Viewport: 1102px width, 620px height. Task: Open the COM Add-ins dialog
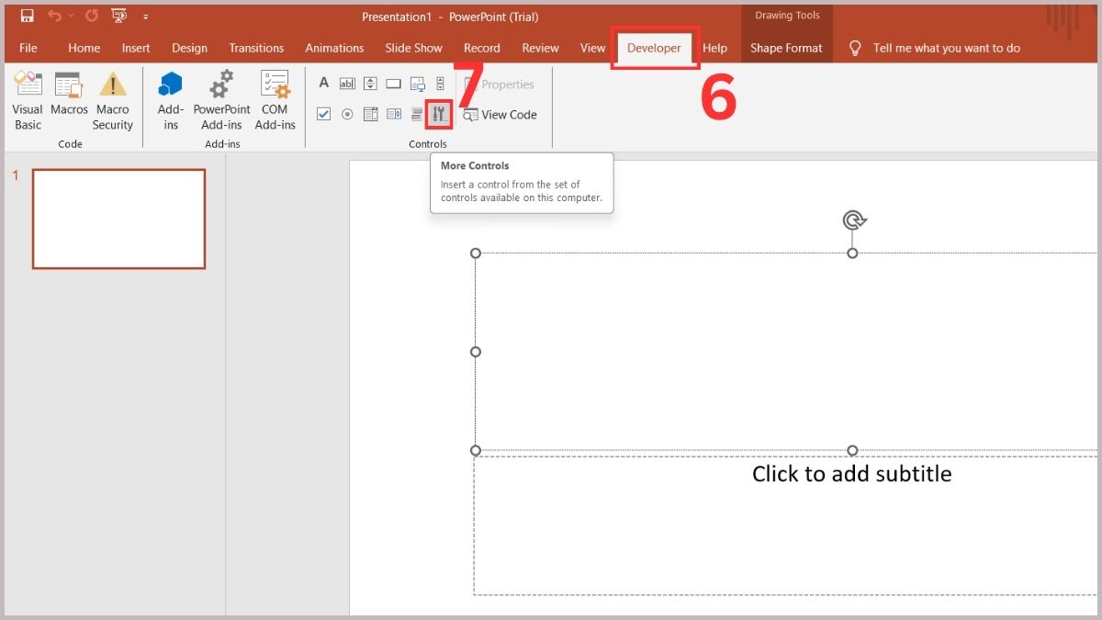275,101
